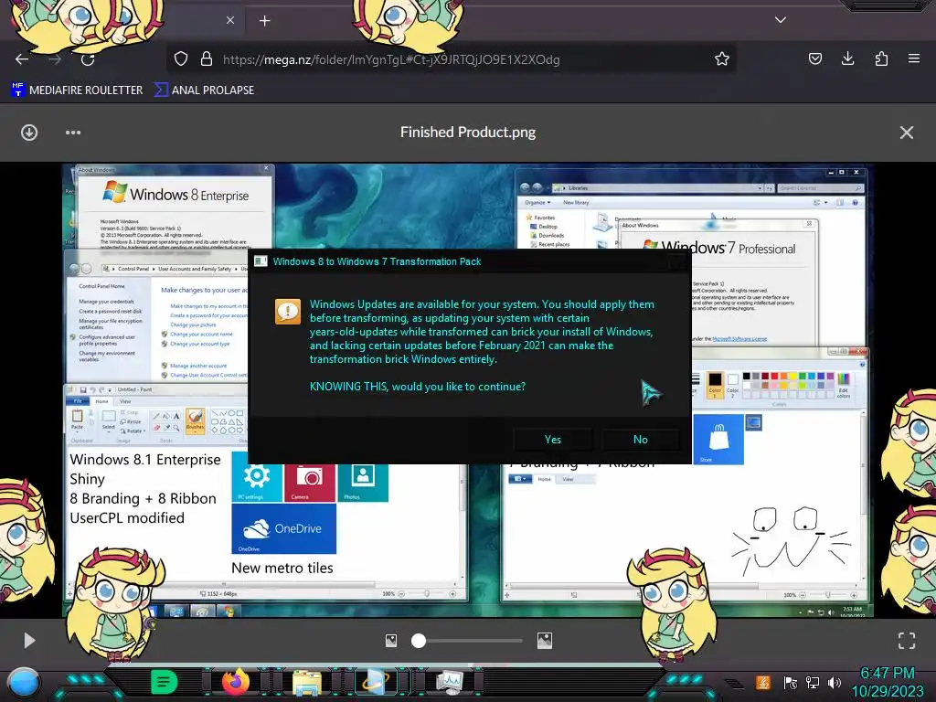Download Finished Product.png from viewer

29,133
